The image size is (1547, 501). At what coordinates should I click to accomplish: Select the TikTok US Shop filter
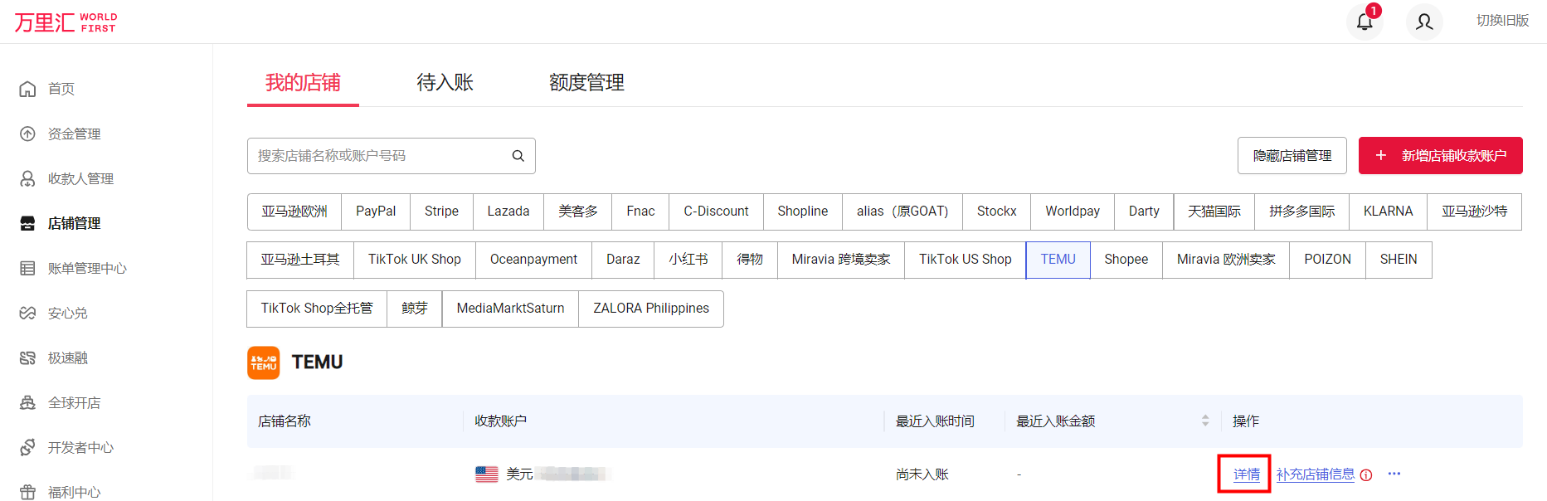click(965, 260)
